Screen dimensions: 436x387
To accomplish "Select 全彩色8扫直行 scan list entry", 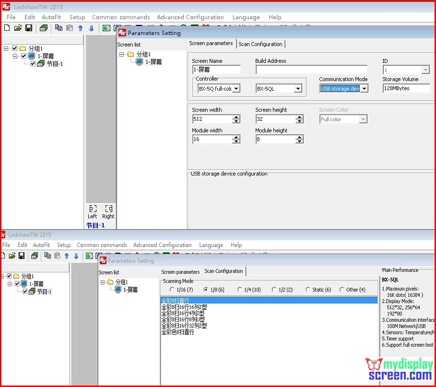I will [177, 332].
